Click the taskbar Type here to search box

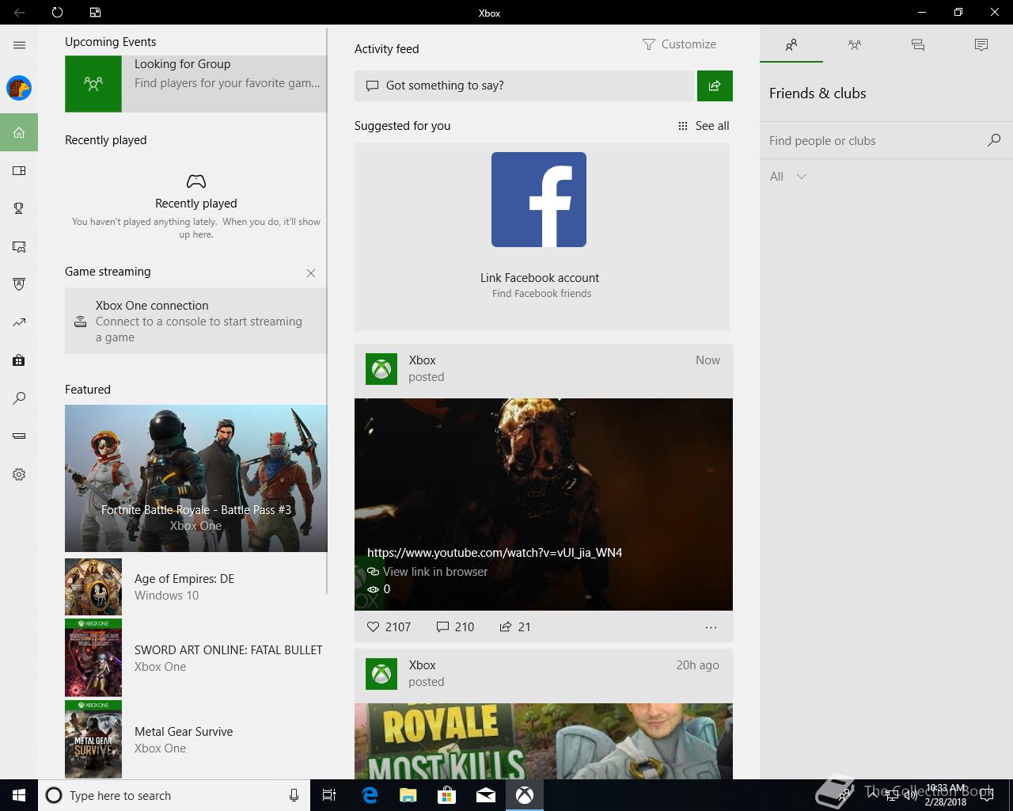coord(173,795)
